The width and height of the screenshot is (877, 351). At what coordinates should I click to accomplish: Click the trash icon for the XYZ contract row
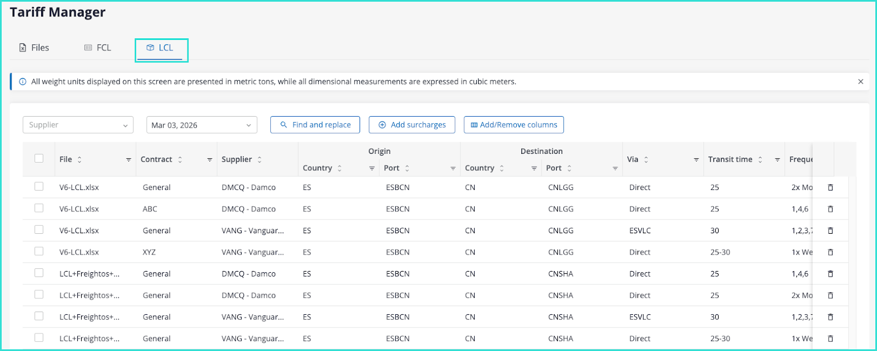830,252
